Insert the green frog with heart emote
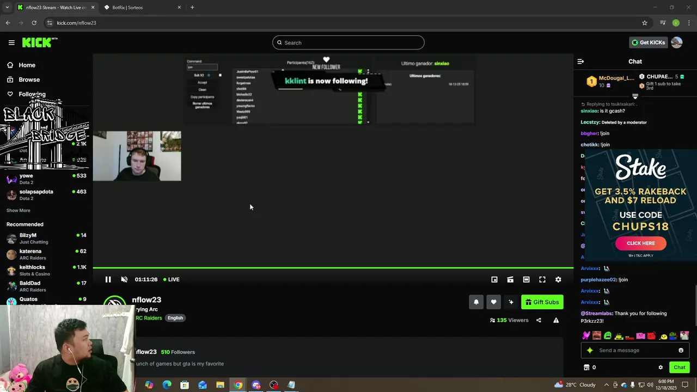The width and height of the screenshot is (697, 392). point(674,336)
